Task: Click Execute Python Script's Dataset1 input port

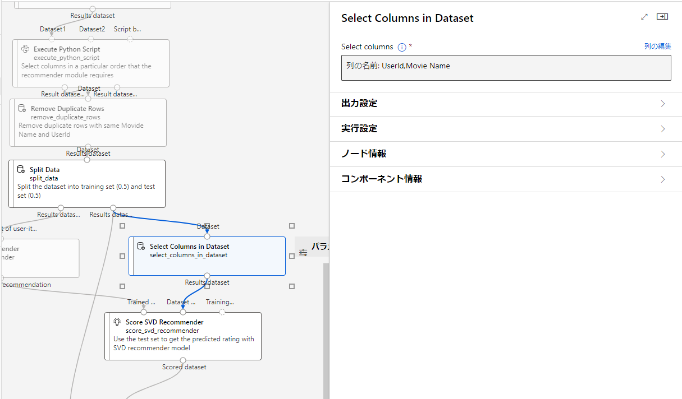Action: point(52,39)
